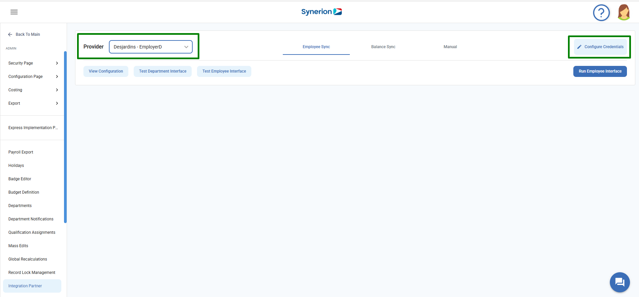The height and width of the screenshot is (297, 639).
Task: Click Test Department Interface button
Action: [163, 71]
